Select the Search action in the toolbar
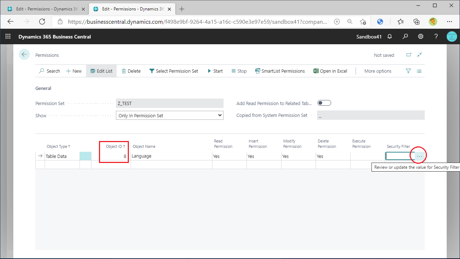 49,71
